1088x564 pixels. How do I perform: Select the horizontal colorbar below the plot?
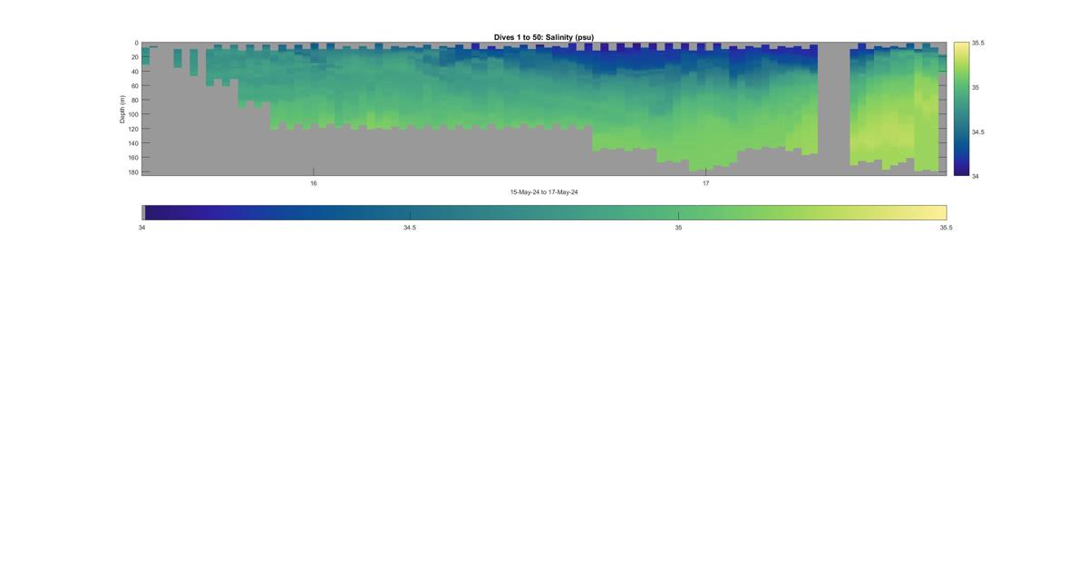click(544, 212)
